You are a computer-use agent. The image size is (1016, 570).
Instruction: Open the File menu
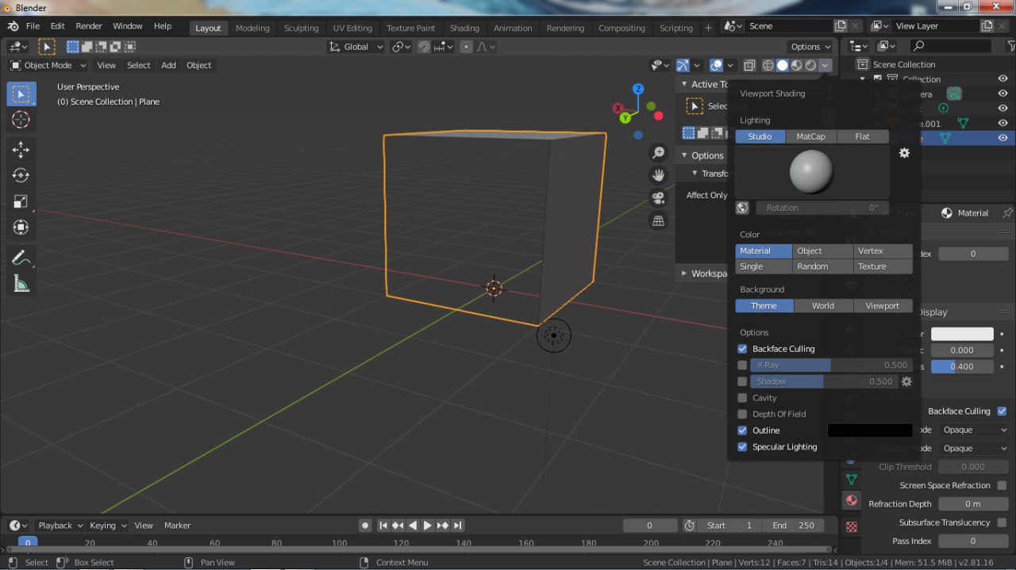[x=33, y=26]
